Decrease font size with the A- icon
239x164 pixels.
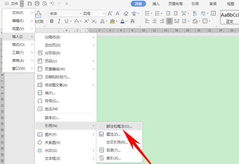point(118,13)
